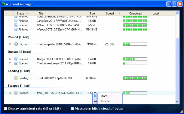Sort by the Status column header
Screen dimensions: 184x114
click(x=25, y=13)
